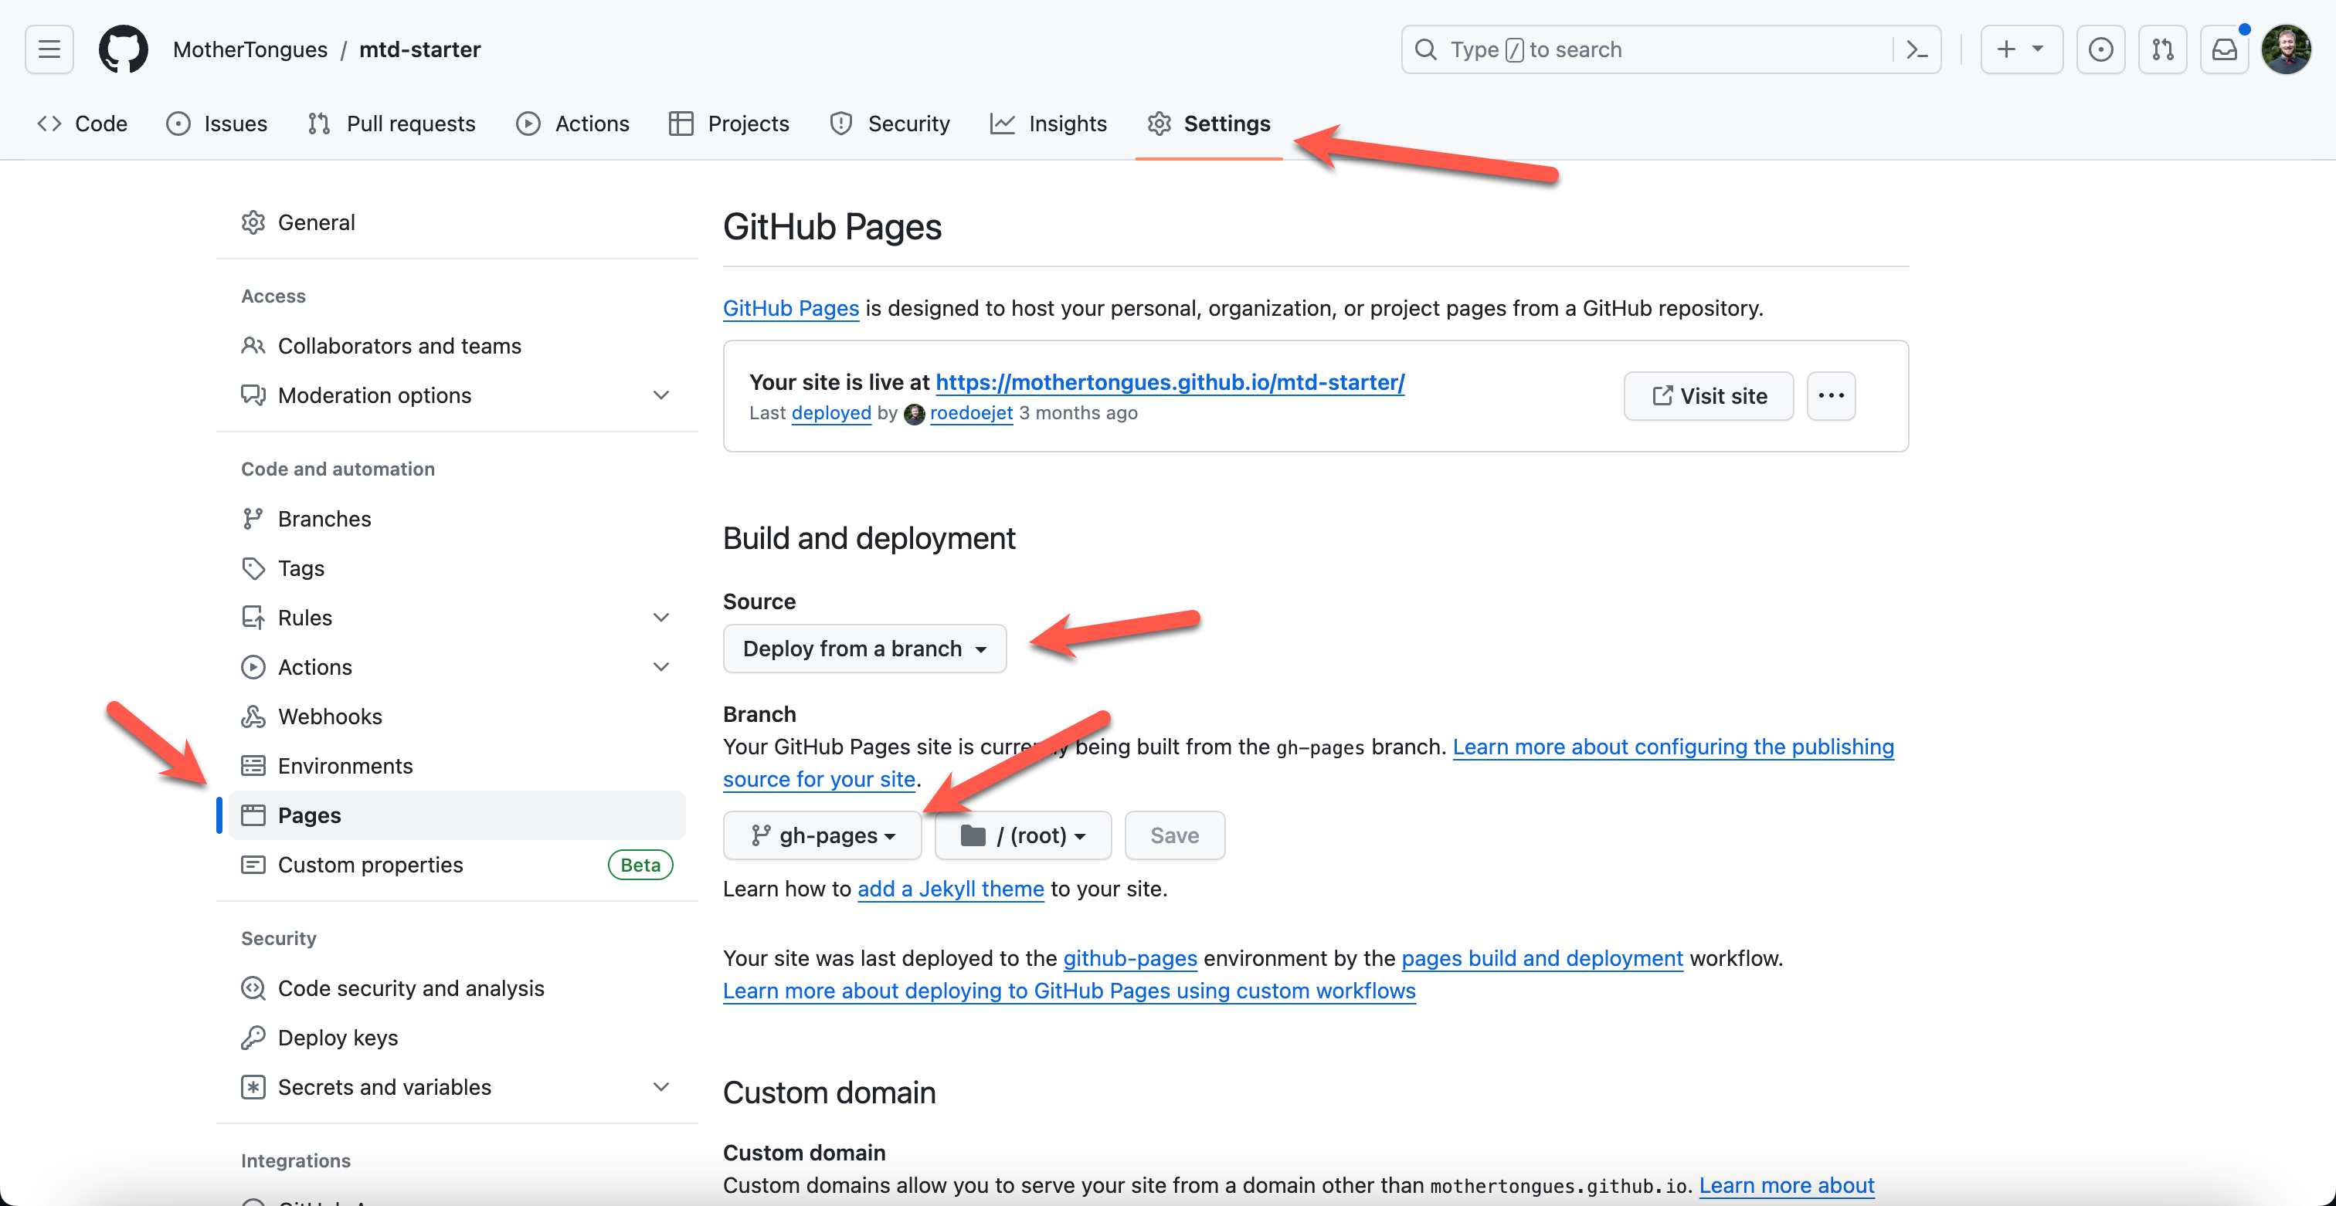The width and height of the screenshot is (2336, 1206).
Task: Open Webhooks settings page
Action: (x=457, y=716)
